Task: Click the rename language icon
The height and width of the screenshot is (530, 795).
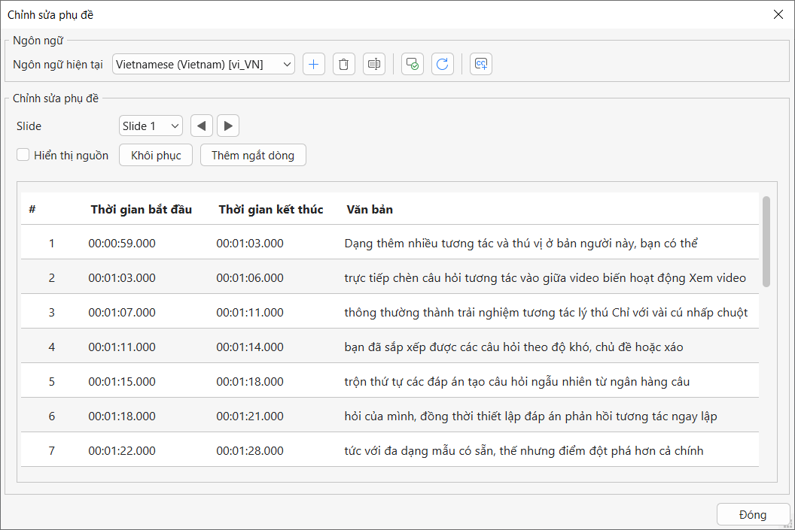Action: click(x=374, y=65)
